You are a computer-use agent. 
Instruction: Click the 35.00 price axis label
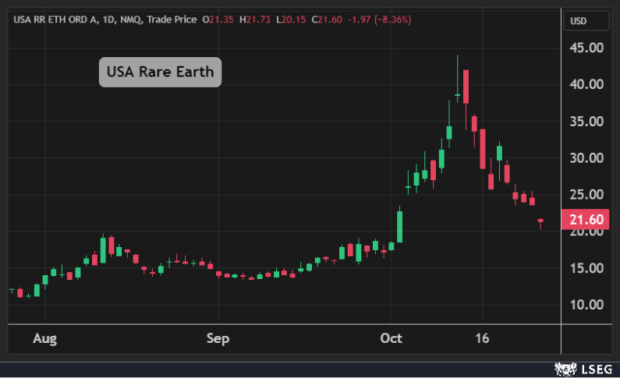point(586,122)
